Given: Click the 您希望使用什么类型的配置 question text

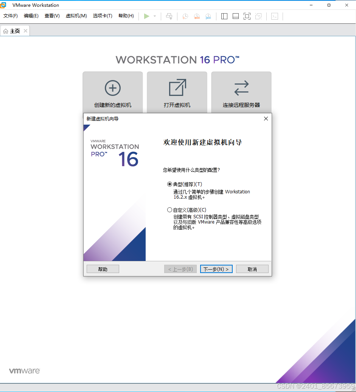Looking at the screenshot, I should [191, 170].
